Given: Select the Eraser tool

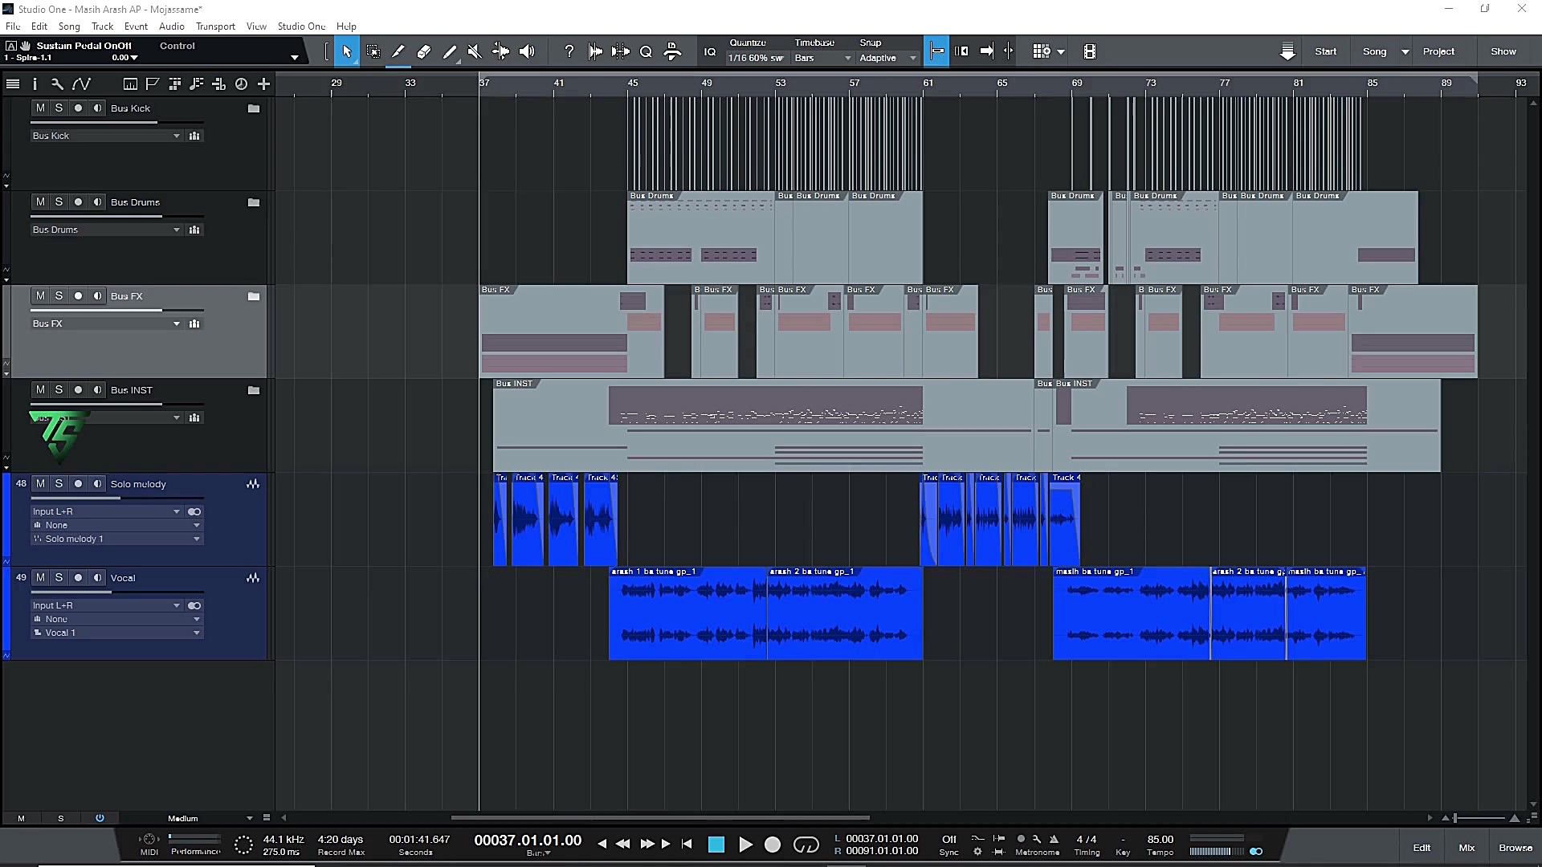Looking at the screenshot, I should click(x=424, y=51).
